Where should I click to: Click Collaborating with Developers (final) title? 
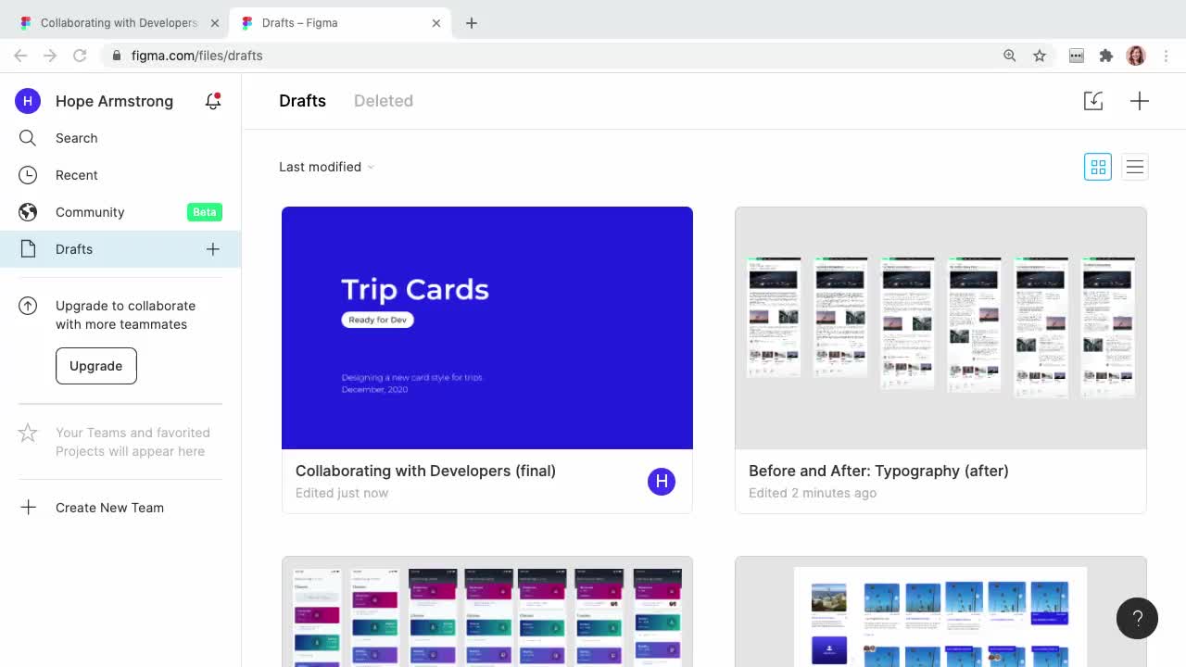click(x=425, y=471)
